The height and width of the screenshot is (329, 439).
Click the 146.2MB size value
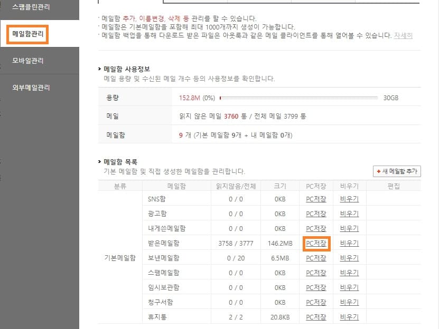tap(280, 244)
